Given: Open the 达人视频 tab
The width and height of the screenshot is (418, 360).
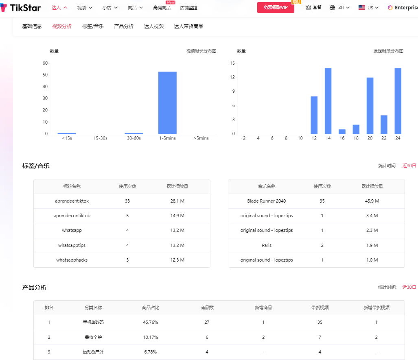Looking at the screenshot, I should (x=153, y=25).
